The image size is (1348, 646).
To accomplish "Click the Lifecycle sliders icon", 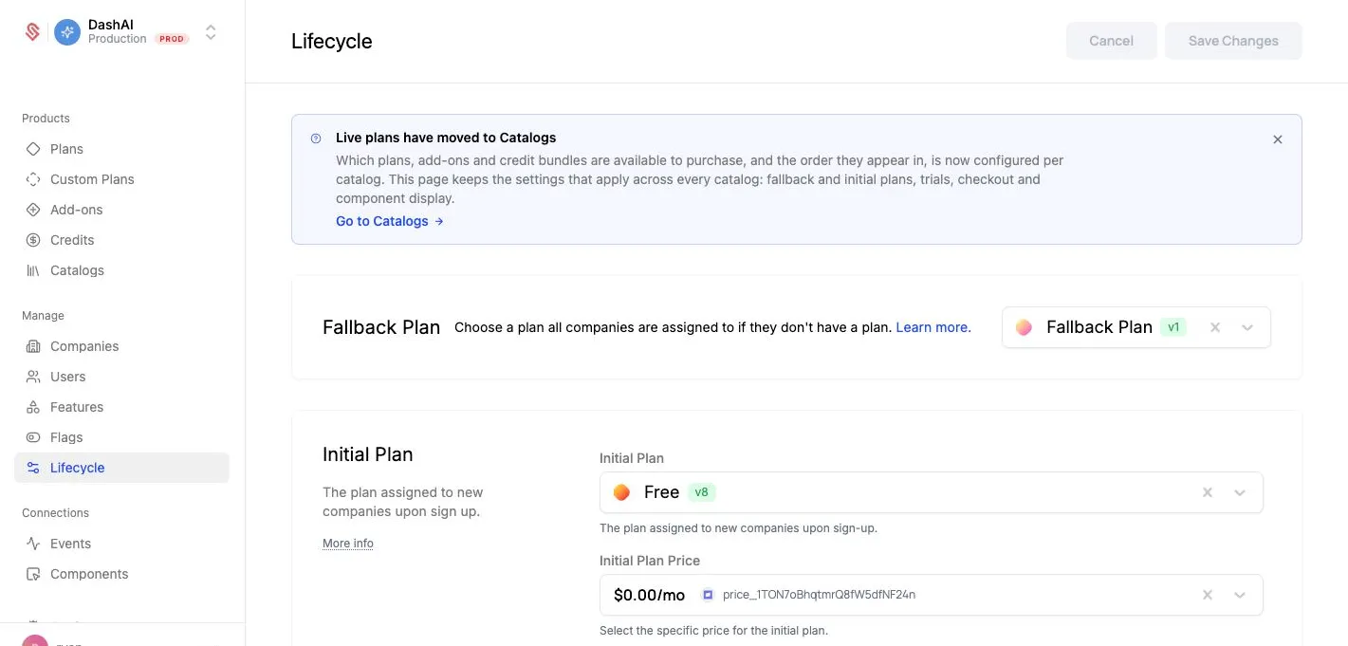I will click(x=33, y=468).
